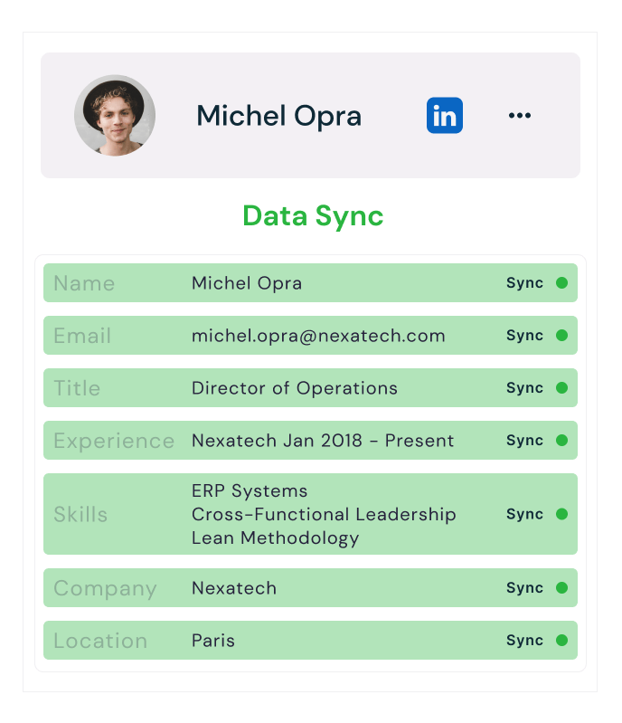The height and width of the screenshot is (723, 622).
Task: Click the Michel Opra name in header
Action: pyautogui.click(x=278, y=116)
